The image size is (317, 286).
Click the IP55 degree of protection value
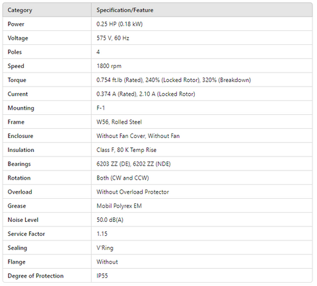click(102, 275)
